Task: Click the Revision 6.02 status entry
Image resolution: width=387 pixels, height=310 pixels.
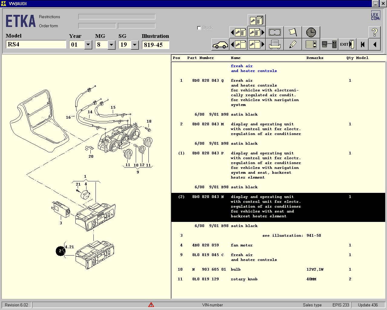Action: [x=16, y=305]
